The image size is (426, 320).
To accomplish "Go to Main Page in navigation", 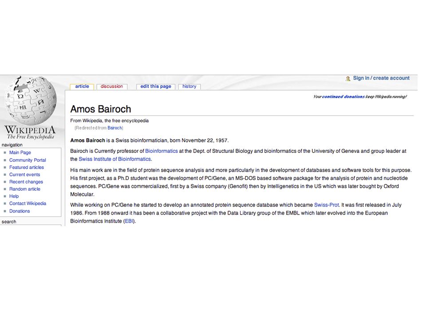I will (x=20, y=152).
